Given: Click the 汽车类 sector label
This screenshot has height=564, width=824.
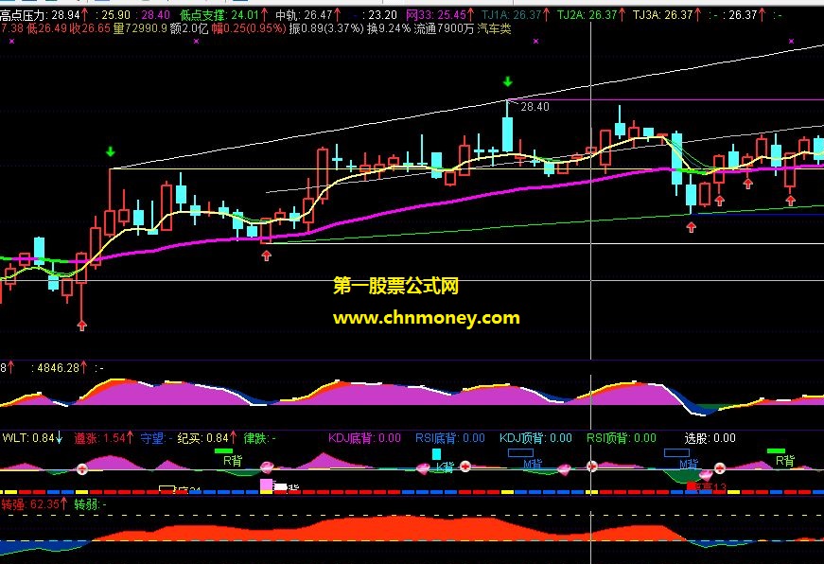Looking at the screenshot, I should coord(494,28).
